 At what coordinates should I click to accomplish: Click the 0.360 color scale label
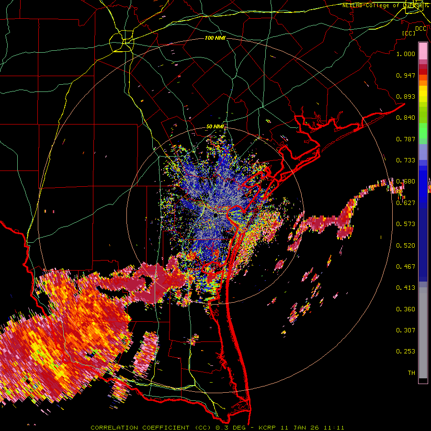(x=406, y=309)
